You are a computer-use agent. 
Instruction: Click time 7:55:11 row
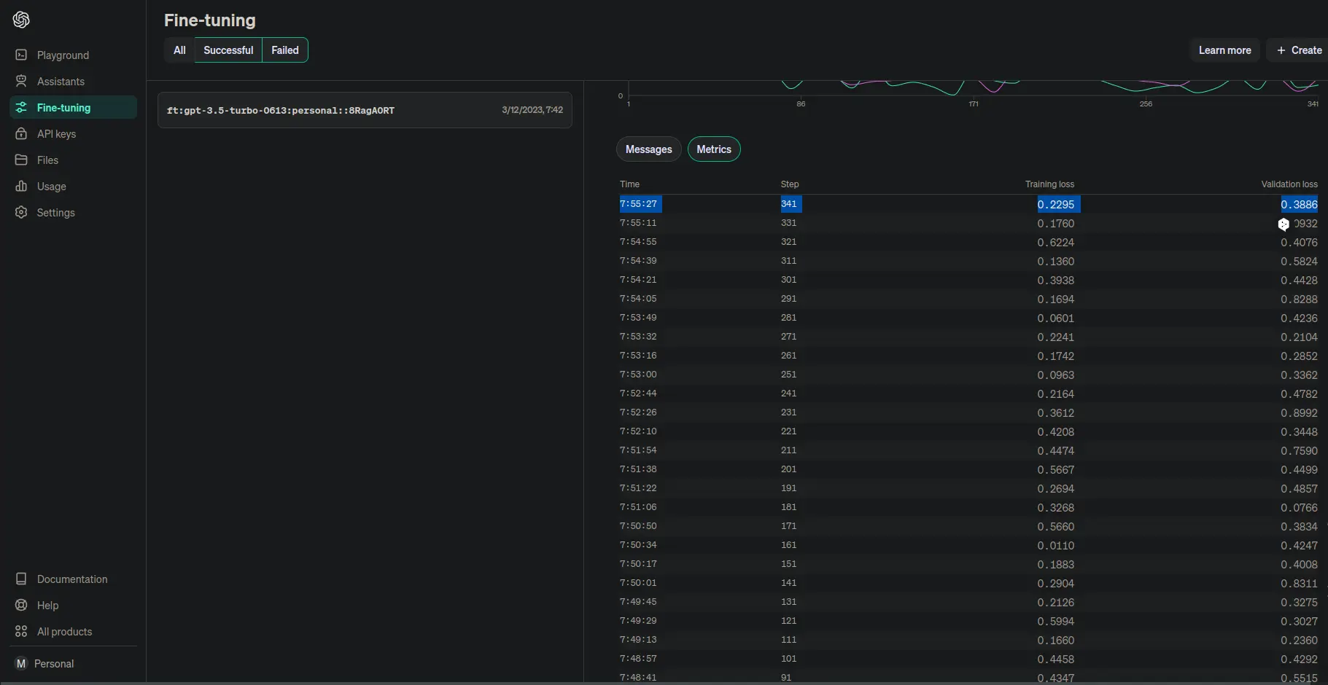[x=638, y=223]
